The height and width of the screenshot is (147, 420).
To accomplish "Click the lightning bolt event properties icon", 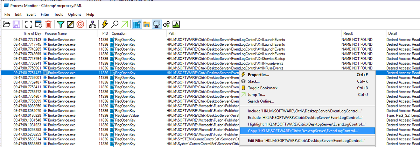I will (104, 24).
